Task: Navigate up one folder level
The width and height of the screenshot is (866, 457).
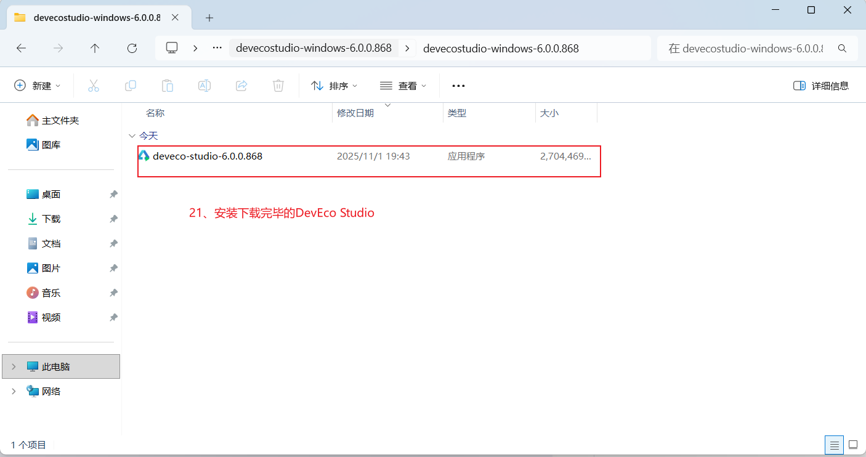Action: click(95, 48)
